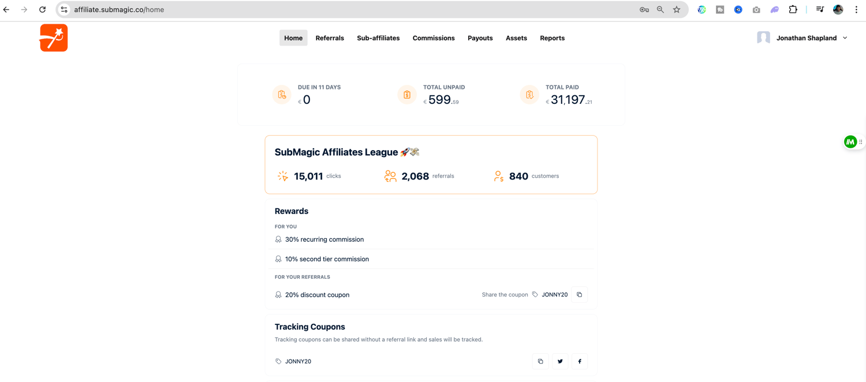Open the Referrals tab

[330, 38]
